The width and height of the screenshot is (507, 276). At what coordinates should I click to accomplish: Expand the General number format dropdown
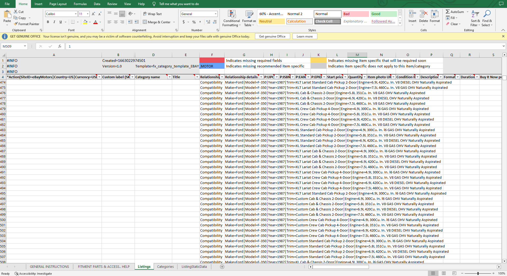216,14
